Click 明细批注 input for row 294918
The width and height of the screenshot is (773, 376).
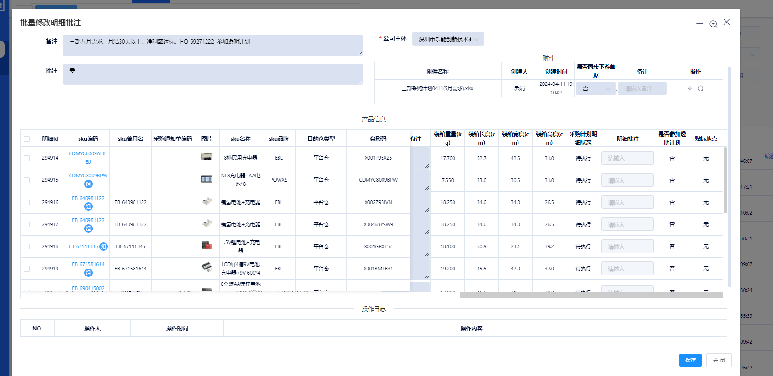(627, 246)
